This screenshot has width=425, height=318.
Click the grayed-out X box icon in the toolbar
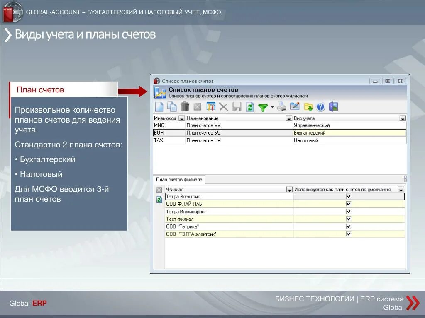[198, 107]
